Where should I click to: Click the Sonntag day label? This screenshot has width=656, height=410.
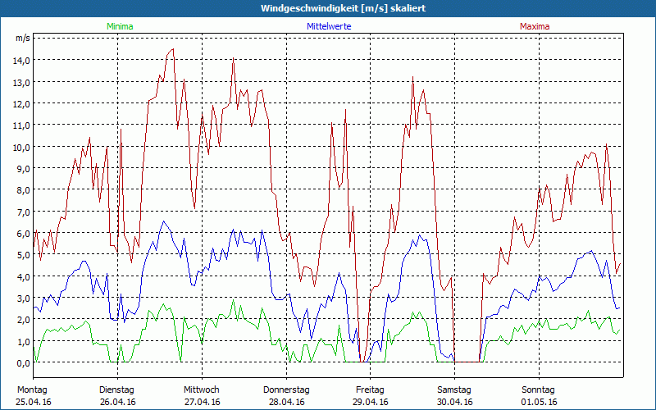[x=539, y=390]
